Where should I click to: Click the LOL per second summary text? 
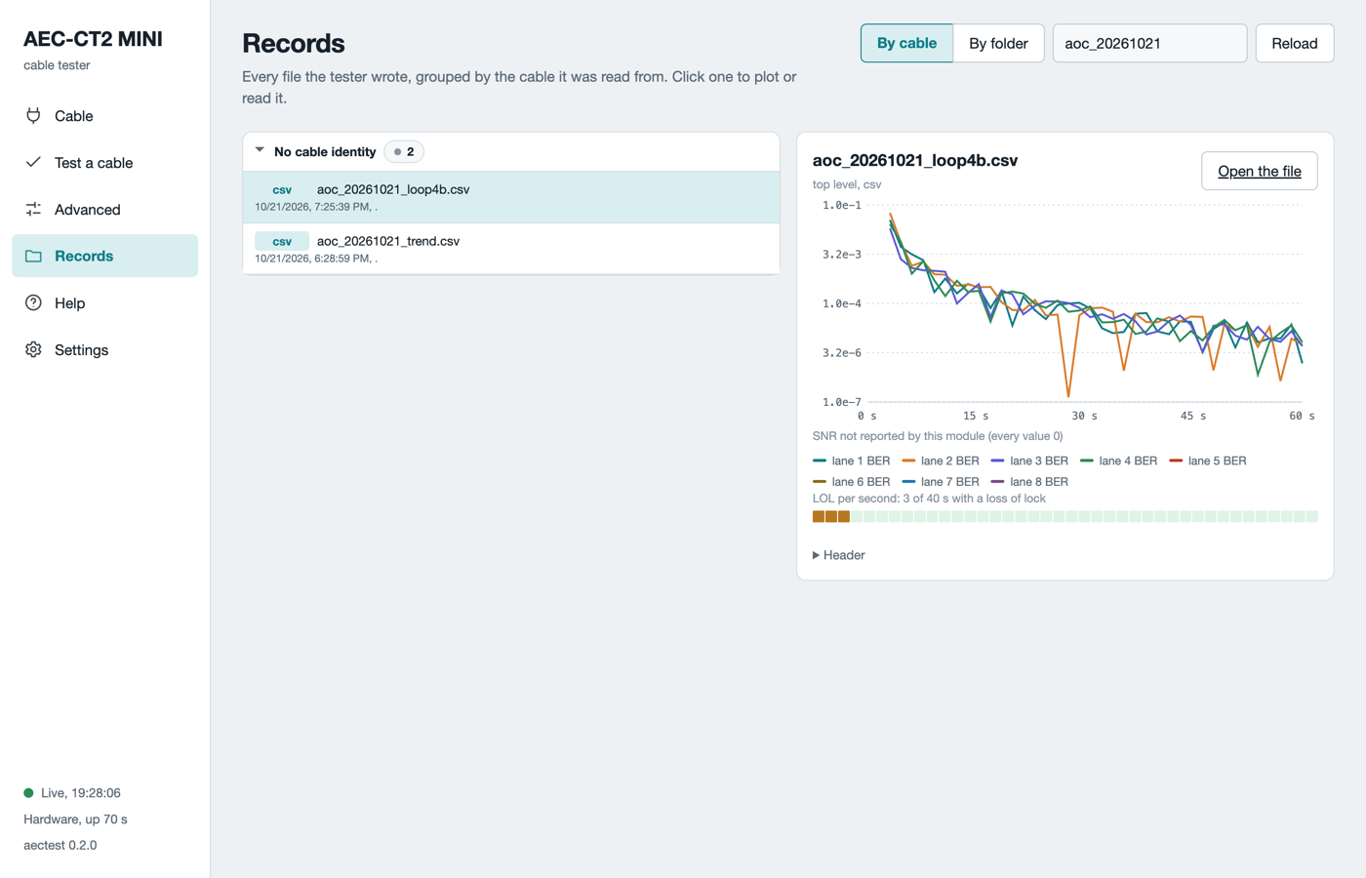click(929, 499)
